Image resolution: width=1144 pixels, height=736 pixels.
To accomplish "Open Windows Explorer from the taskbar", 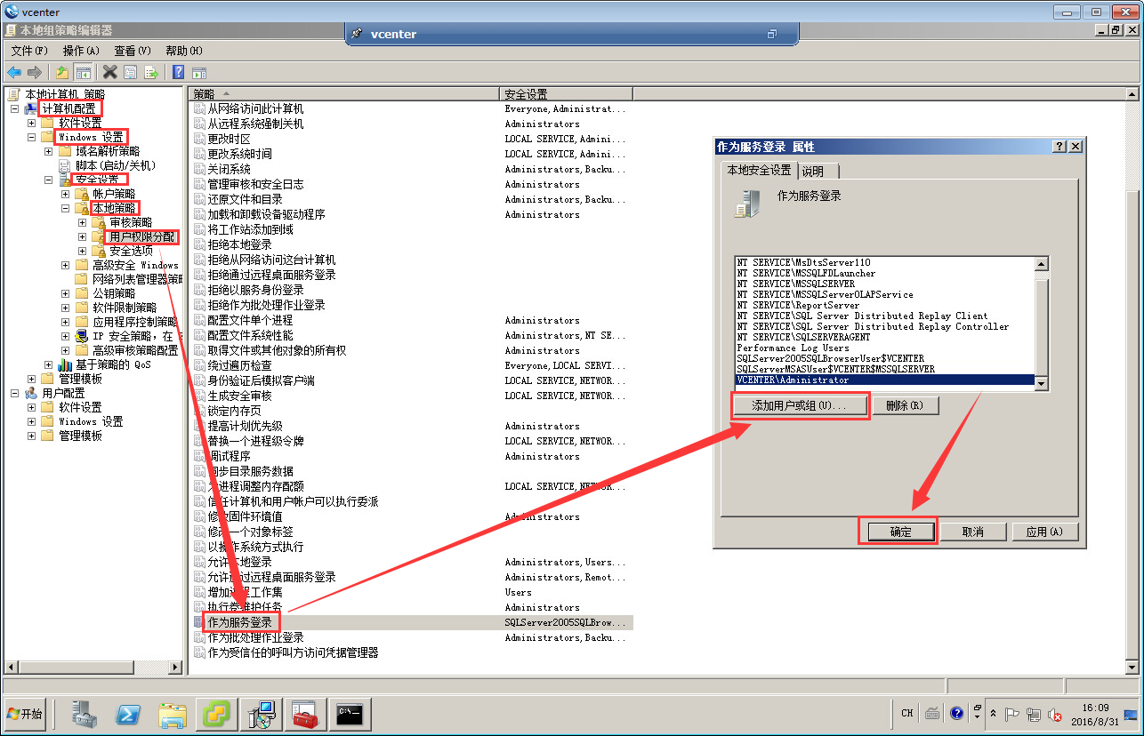I will tap(173, 714).
